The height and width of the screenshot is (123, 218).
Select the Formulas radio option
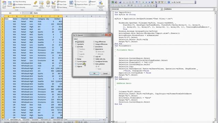tap(79, 47)
